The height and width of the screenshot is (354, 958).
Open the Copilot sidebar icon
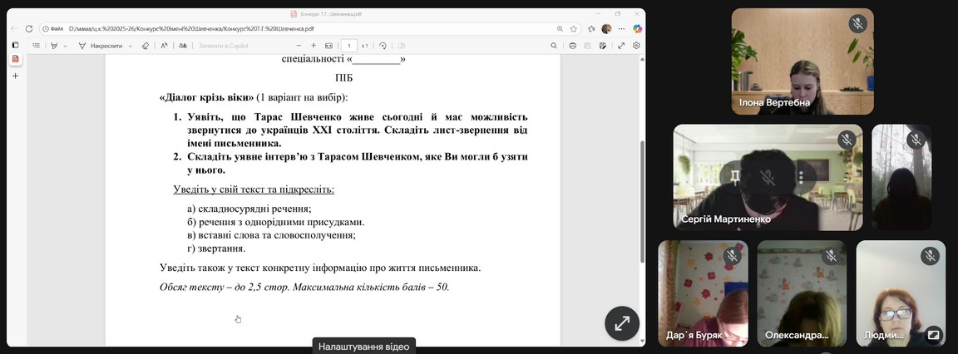coord(637,28)
